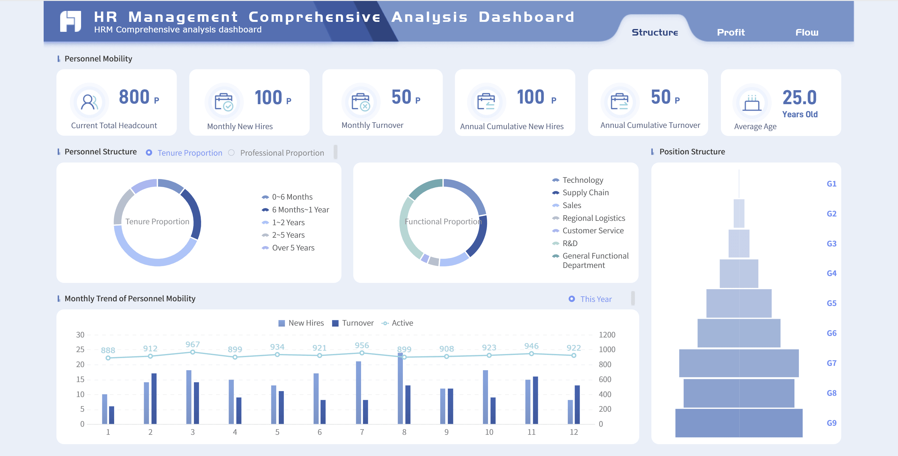
Task: Click the G9 bar in Position Structure
Action: click(739, 423)
